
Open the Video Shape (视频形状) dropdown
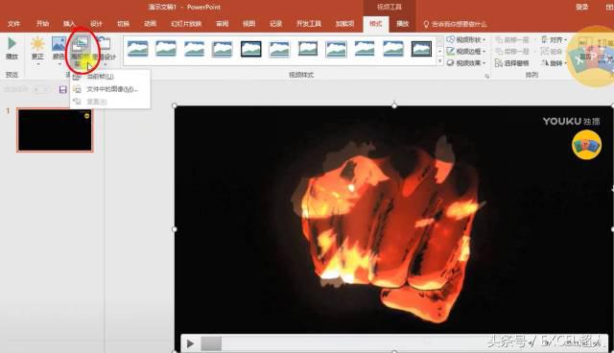point(466,39)
